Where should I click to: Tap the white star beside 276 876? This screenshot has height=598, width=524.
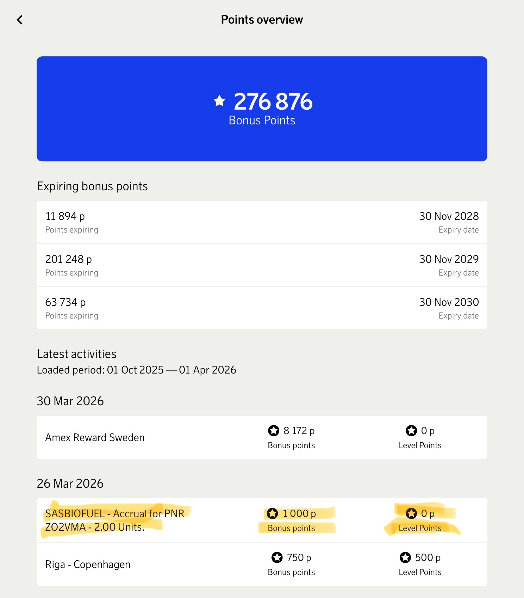click(219, 101)
